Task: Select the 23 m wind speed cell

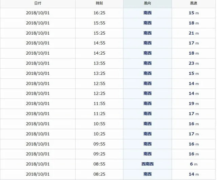Action: 194,64
